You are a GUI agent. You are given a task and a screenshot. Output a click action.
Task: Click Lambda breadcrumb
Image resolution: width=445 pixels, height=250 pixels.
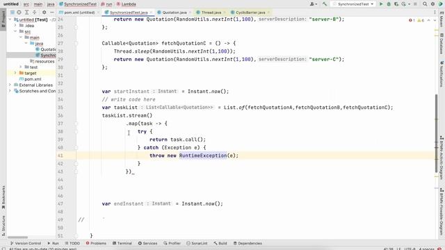[x=127, y=4]
